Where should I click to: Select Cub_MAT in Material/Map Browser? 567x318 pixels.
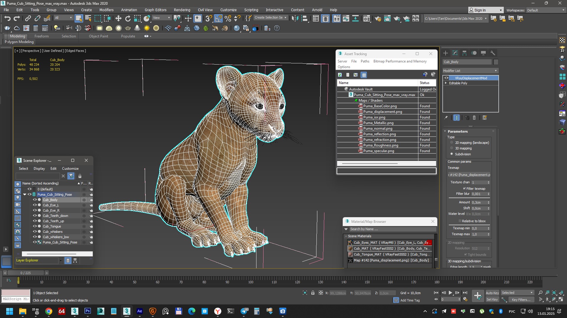pyautogui.click(x=389, y=248)
